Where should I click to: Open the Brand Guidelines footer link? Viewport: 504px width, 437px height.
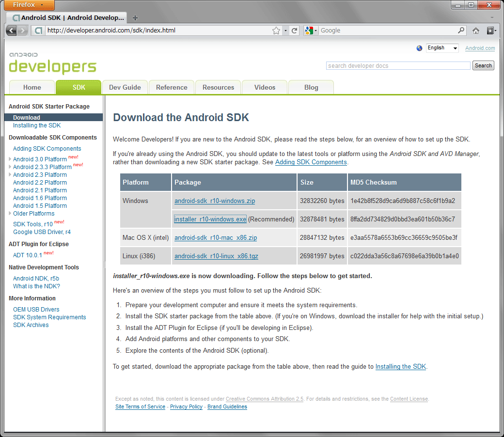click(x=227, y=406)
